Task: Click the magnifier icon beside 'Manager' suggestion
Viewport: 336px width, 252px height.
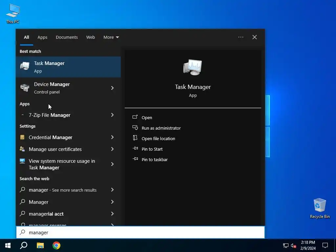Action: tap(23, 202)
